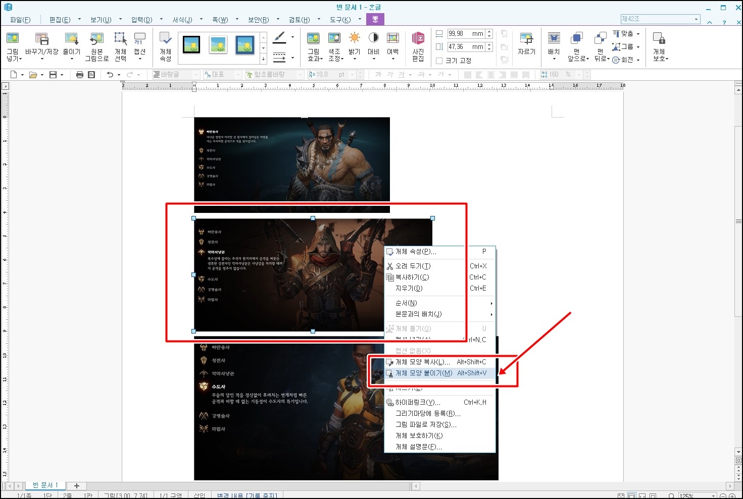The height and width of the screenshot is (499, 743).
Task: Open the 입력(D) menu
Action: click(141, 20)
